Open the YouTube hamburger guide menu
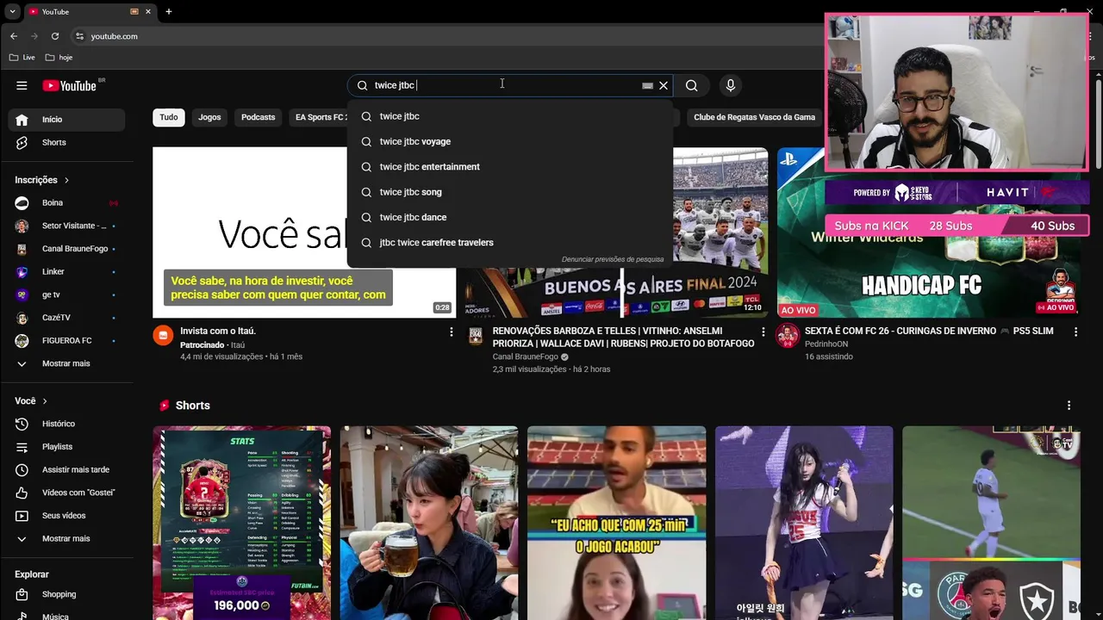Image resolution: width=1103 pixels, height=620 pixels. coord(22,85)
